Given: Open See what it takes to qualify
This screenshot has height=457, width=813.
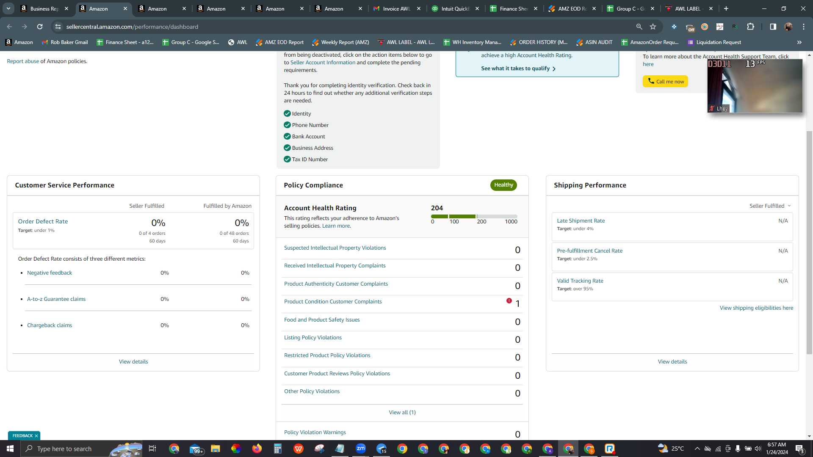Looking at the screenshot, I should [x=518, y=69].
